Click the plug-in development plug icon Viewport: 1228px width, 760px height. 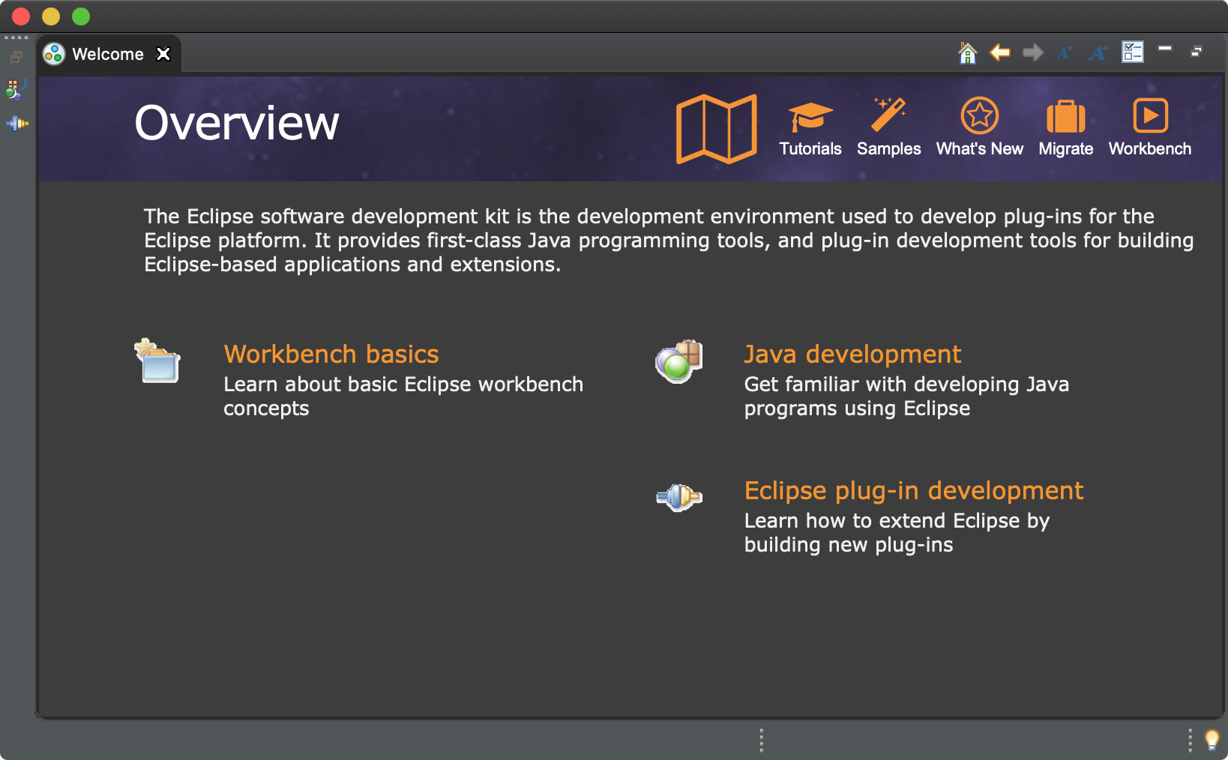[678, 498]
